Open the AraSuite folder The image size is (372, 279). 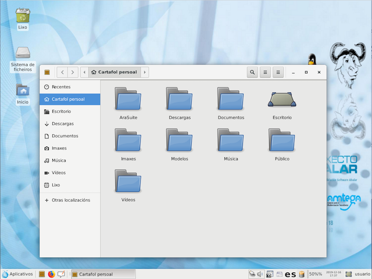[128, 99]
